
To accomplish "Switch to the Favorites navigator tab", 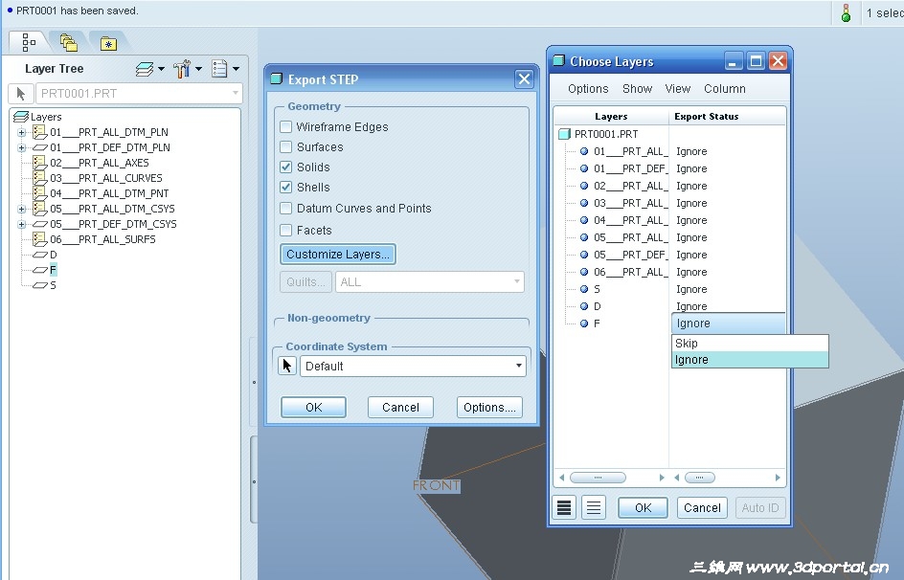I will pos(108,43).
